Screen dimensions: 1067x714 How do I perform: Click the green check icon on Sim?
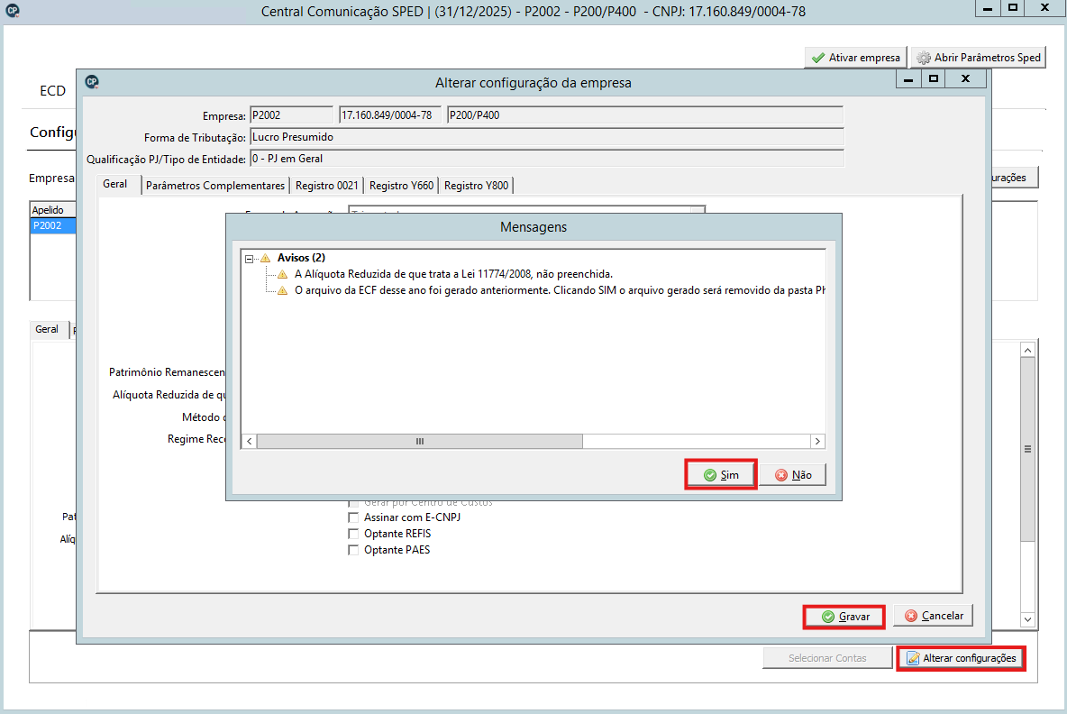(710, 475)
